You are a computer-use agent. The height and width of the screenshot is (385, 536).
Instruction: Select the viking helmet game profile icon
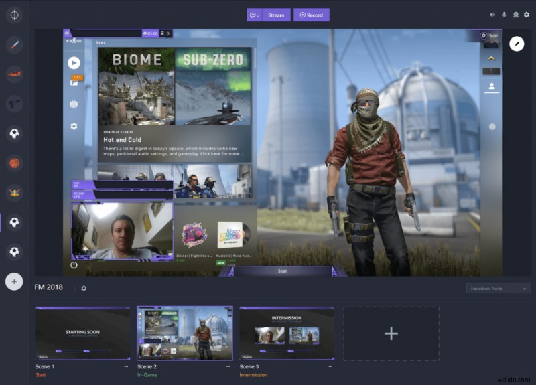pyautogui.click(x=14, y=193)
